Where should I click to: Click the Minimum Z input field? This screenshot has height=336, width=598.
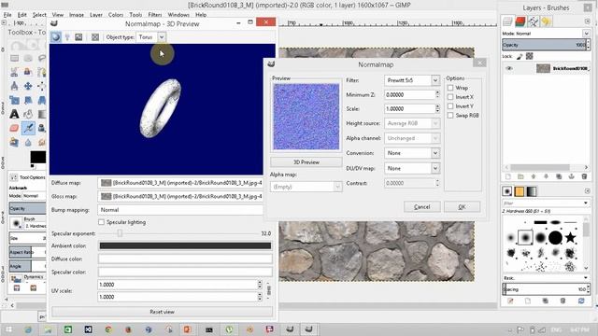409,94
